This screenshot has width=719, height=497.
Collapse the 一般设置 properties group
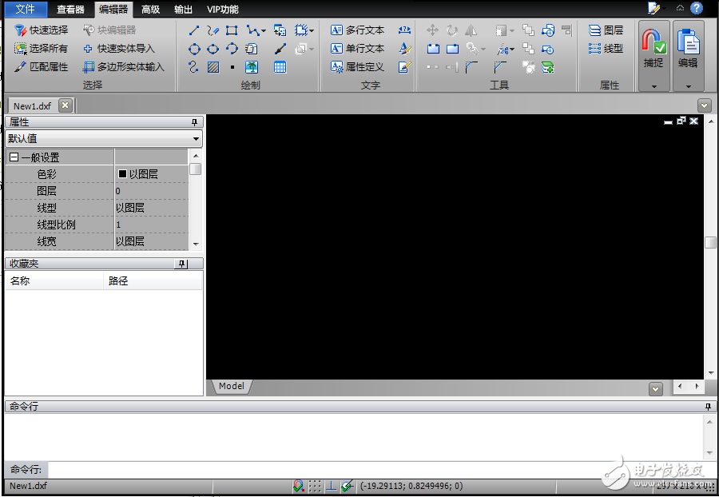[14, 158]
